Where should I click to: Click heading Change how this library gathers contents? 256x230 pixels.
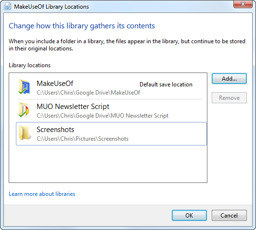[82, 26]
